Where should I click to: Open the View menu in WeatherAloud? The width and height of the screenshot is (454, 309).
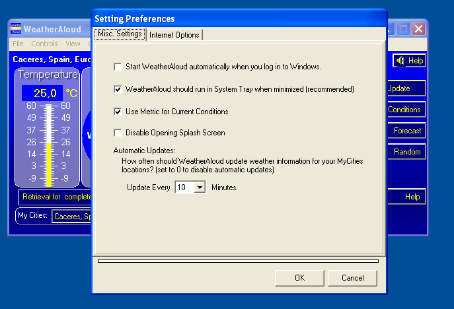click(x=73, y=44)
